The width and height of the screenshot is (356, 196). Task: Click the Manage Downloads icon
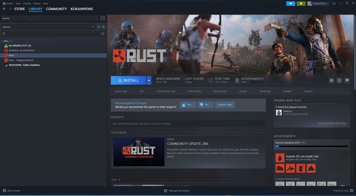click(x=165, y=191)
